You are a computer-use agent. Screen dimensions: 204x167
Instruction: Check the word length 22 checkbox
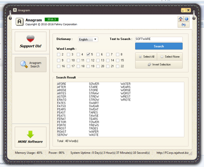[117, 66]
